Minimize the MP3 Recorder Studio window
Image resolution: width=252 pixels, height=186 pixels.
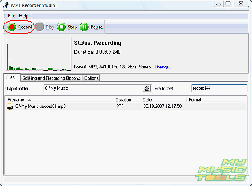point(218,4)
